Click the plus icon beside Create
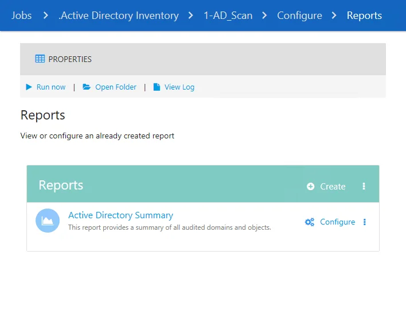Image resolution: width=406 pixels, height=309 pixels. 310,187
